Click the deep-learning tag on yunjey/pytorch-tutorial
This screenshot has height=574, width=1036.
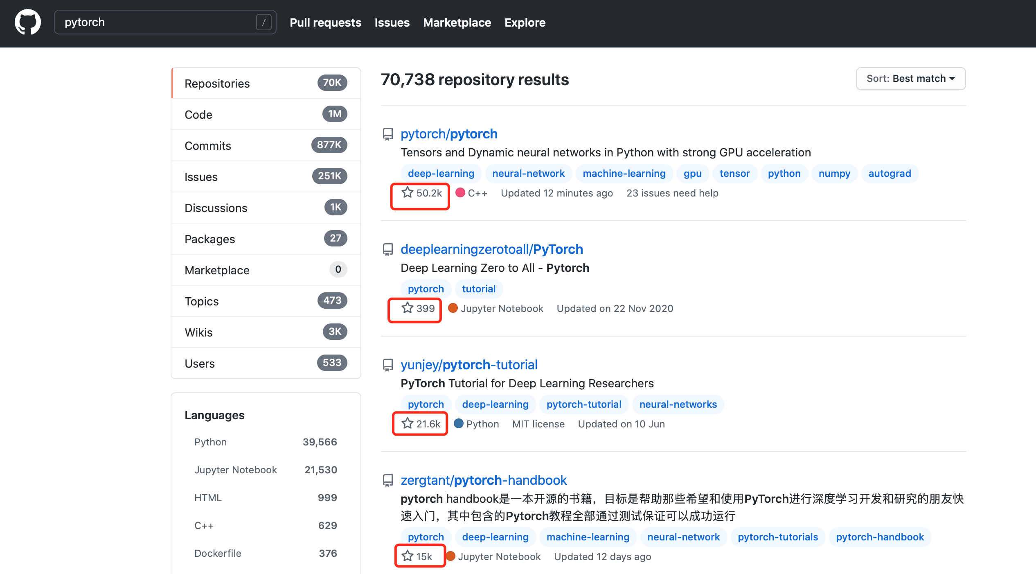pos(495,405)
